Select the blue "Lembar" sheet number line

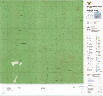click(91, 9)
